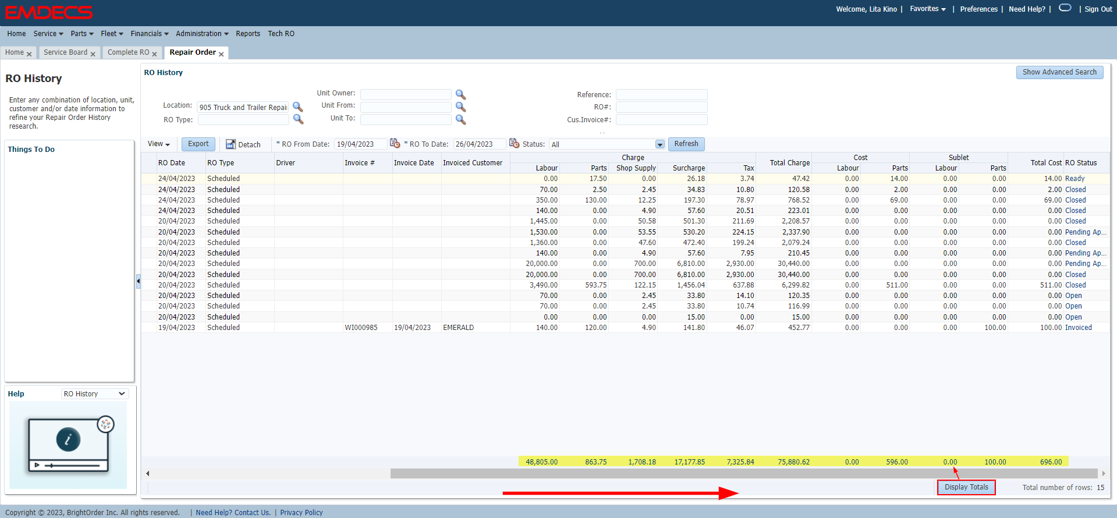Open the RO To Date calendar picker
This screenshot has height=518, width=1117.
pos(514,143)
